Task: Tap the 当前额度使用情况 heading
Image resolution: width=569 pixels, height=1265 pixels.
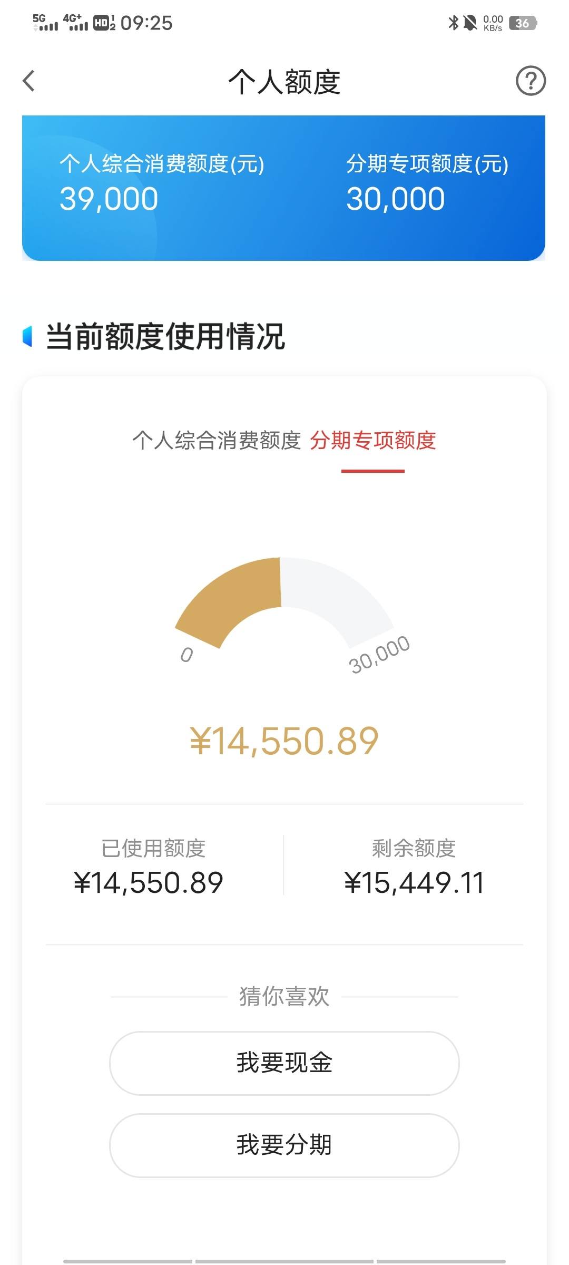Action: [x=165, y=336]
